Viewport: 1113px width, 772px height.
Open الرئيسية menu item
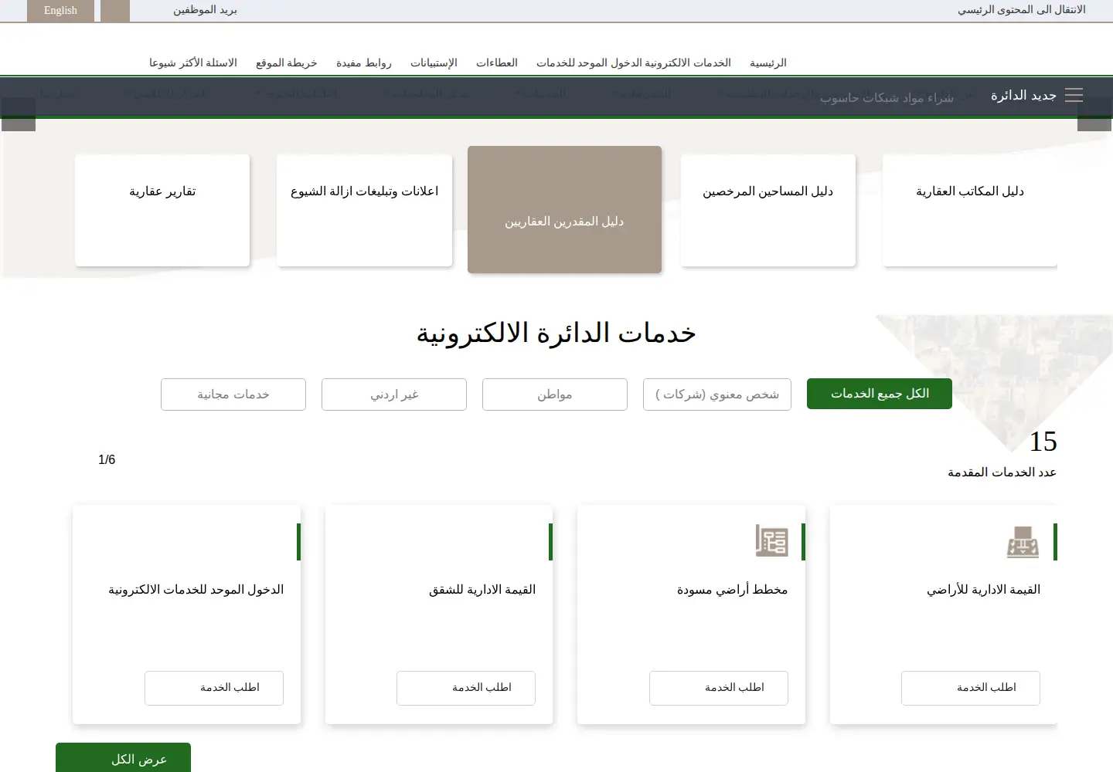pyautogui.click(x=768, y=63)
